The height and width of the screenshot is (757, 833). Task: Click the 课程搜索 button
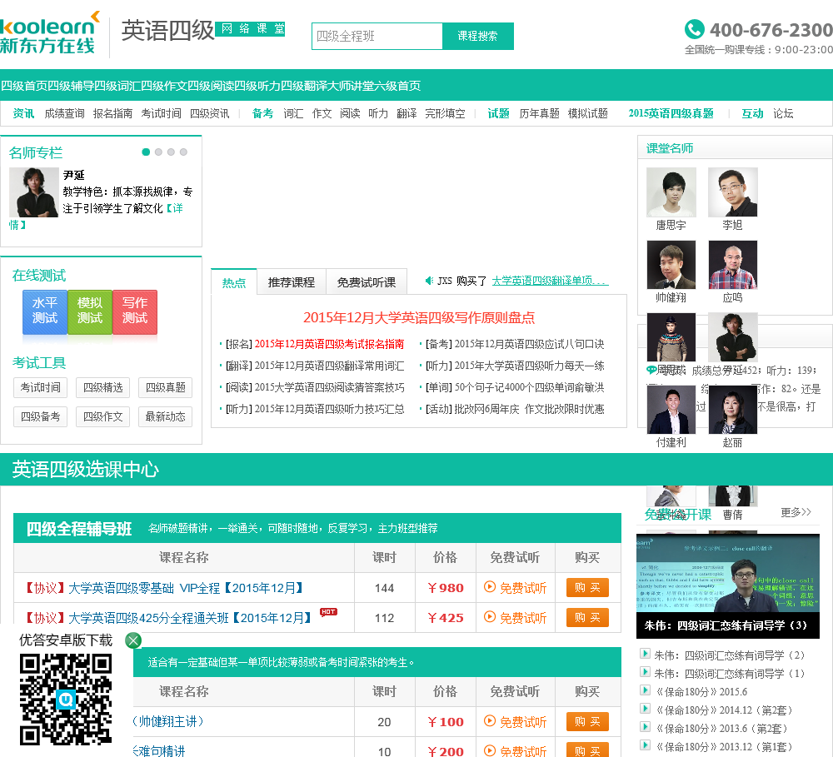click(477, 36)
